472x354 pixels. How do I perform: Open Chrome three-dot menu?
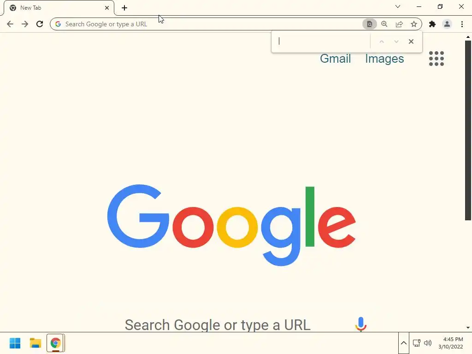pyautogui.click(x=462, y=24)
